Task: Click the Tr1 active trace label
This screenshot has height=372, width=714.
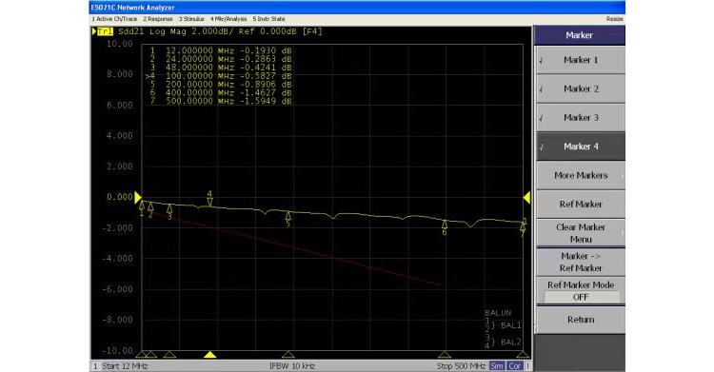Action: tap(105, 31)
